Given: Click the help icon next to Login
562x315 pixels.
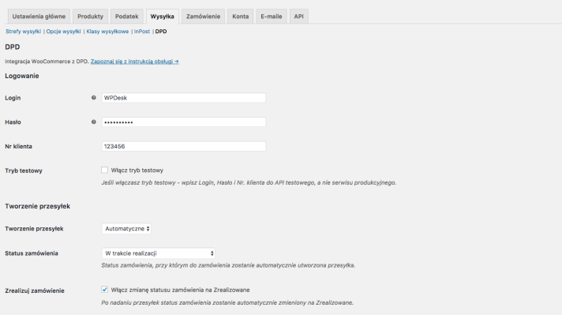Looking at the screenshot, I should [94, 97].
